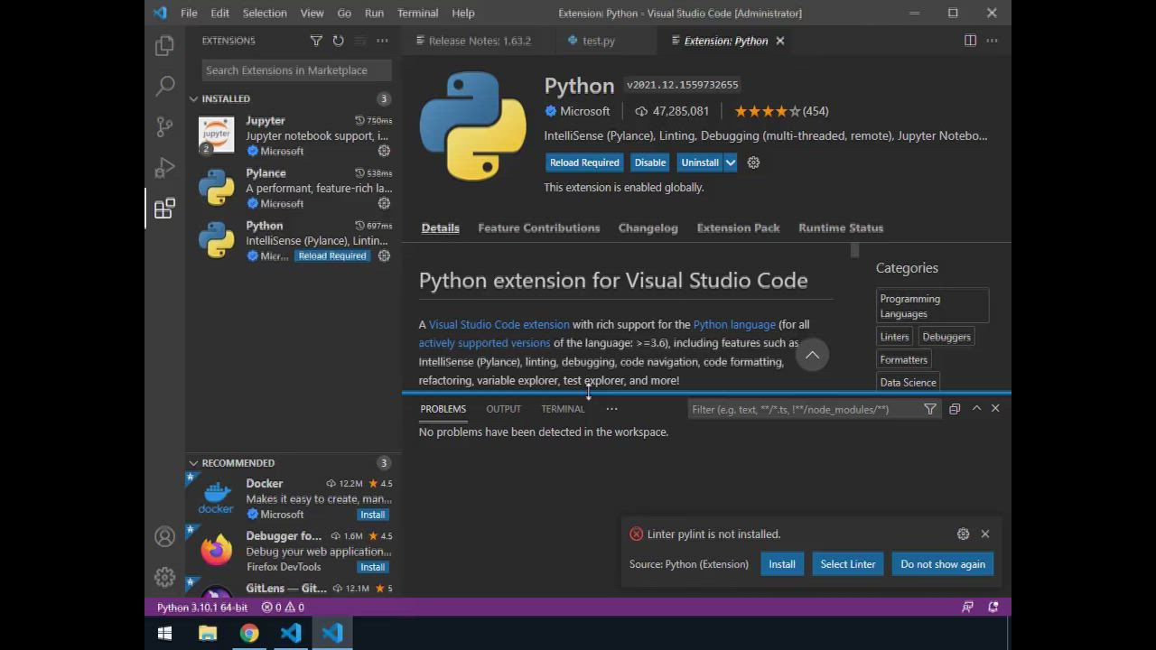Click Select Linter in the notification
The image size is (1156, 650).
click(x=848, y=564)
